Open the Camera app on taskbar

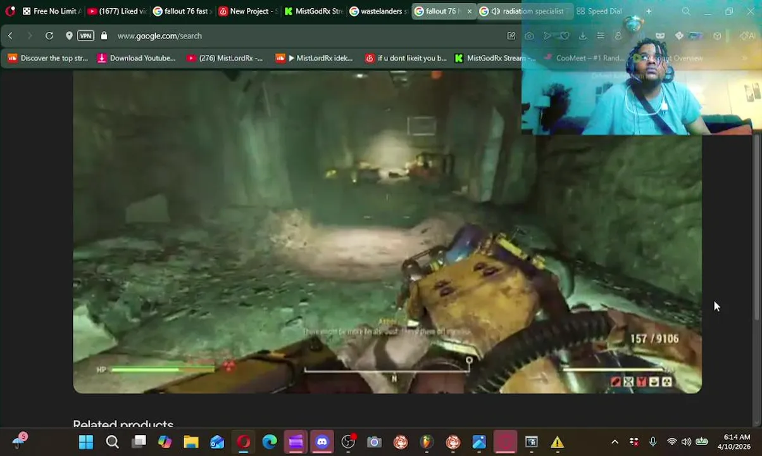click(374, 442)
